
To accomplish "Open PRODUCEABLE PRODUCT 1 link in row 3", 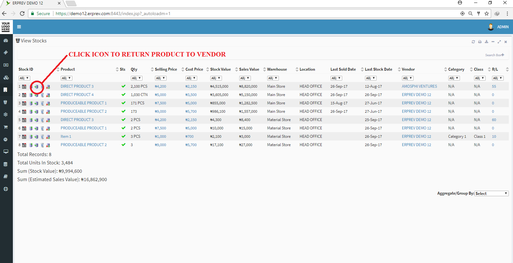I will 84,103.
